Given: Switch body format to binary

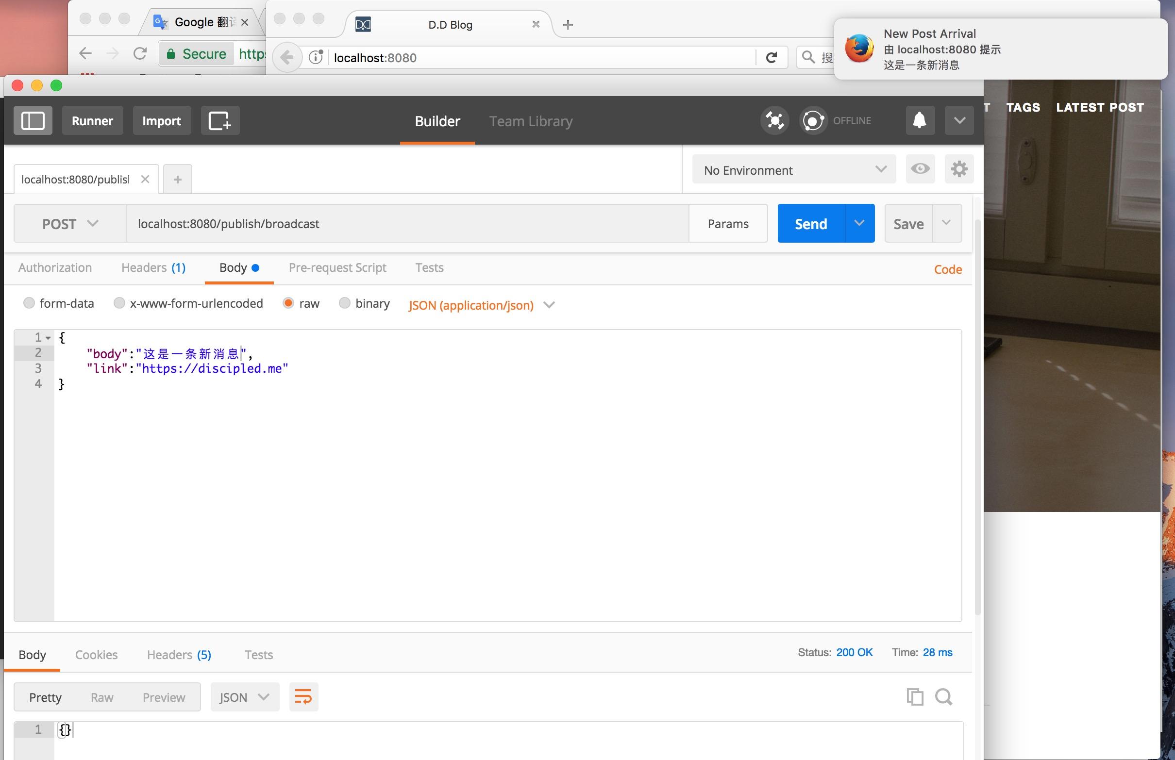Looking at the screenshot, I should click(x=345, y=303).
